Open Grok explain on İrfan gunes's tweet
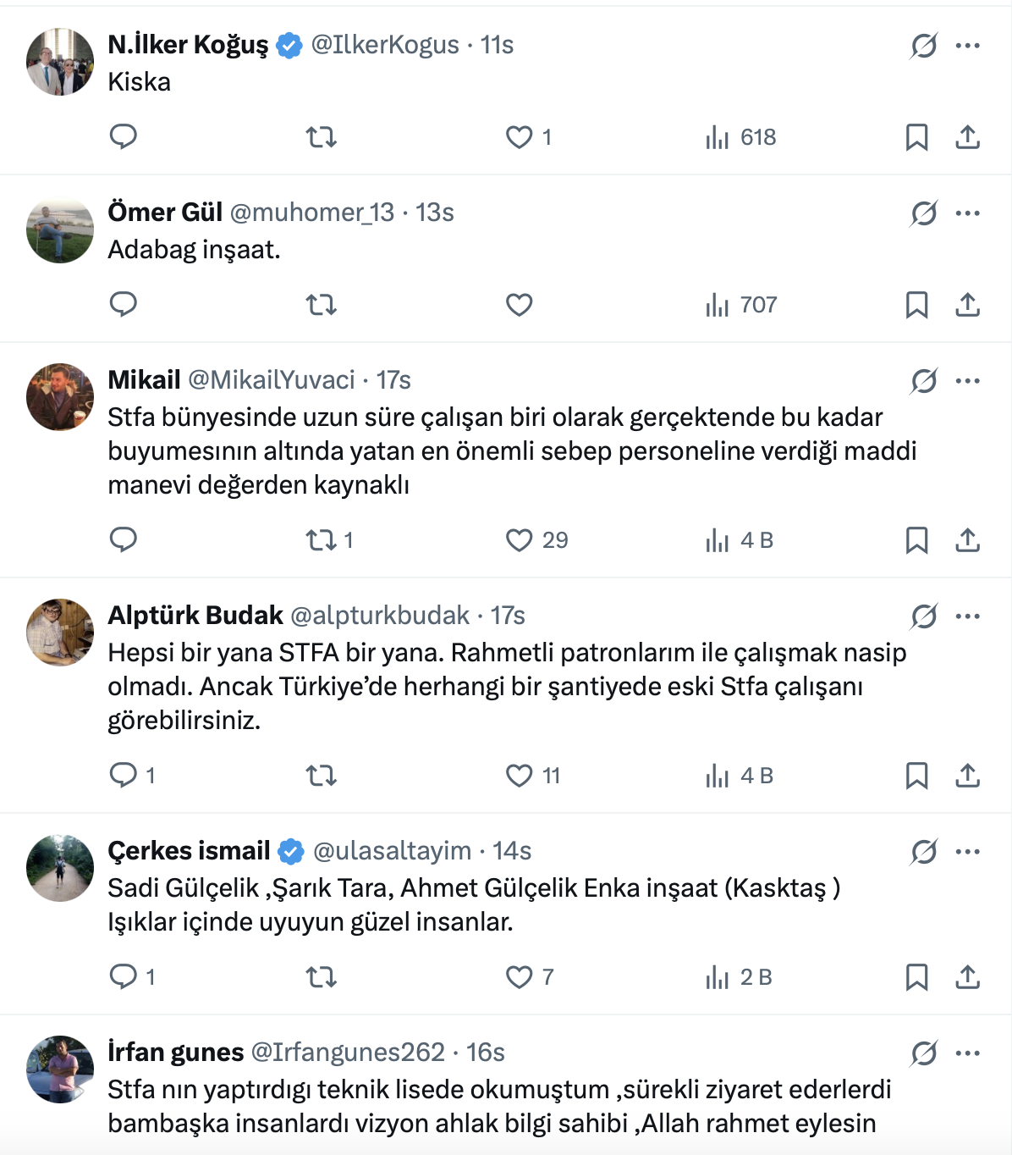The width and height of the screenshot is (1012, 1155). pos(923,1053)
